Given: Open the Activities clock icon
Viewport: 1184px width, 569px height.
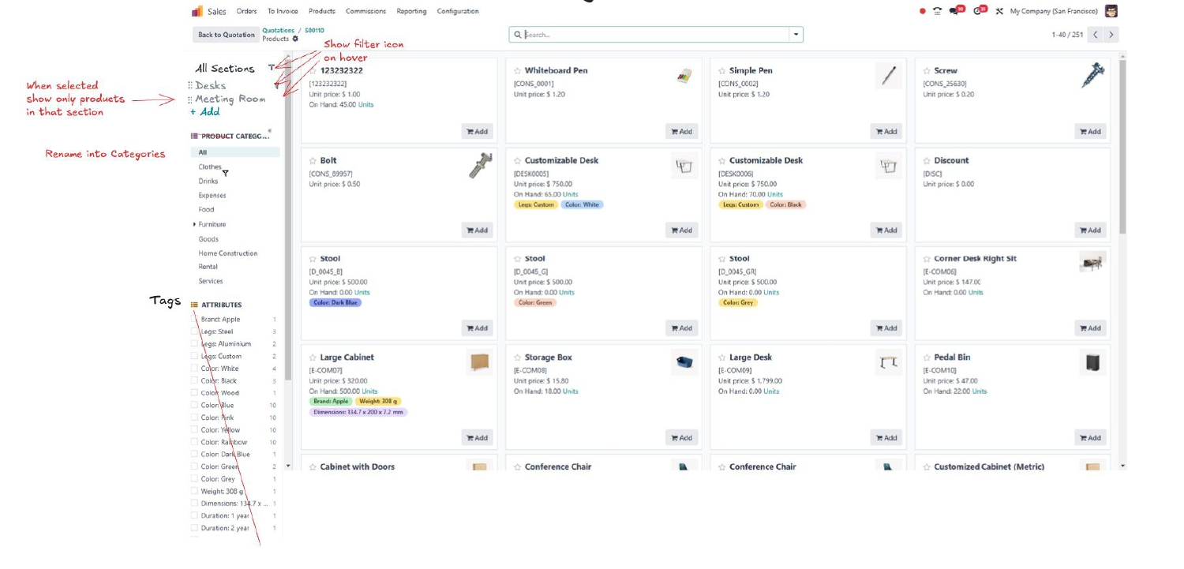Looking at the screenshot, I should [977, 11].
